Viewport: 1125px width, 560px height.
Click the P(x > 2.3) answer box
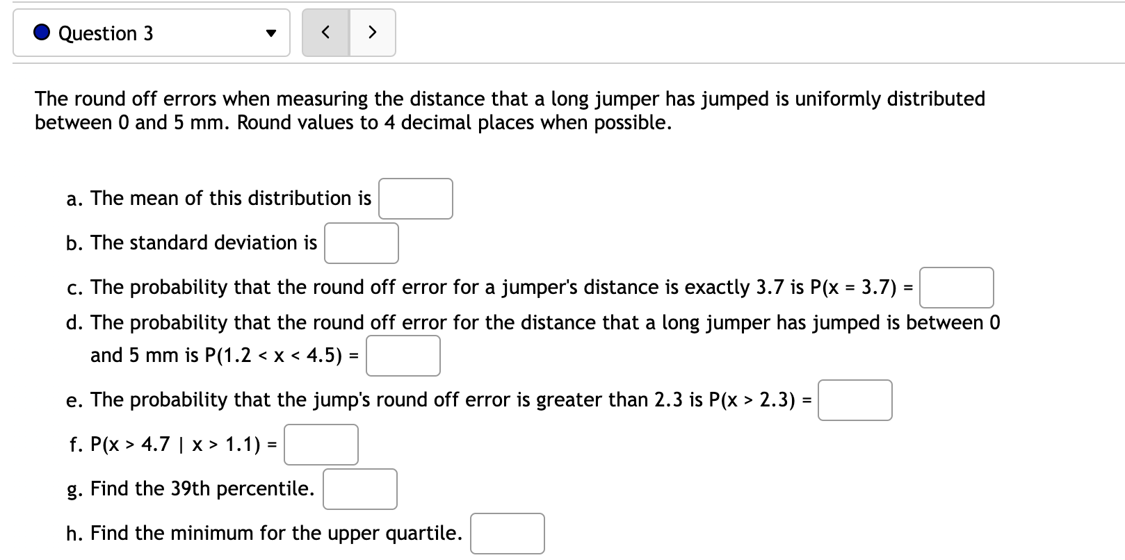click(x=855, y=400)
